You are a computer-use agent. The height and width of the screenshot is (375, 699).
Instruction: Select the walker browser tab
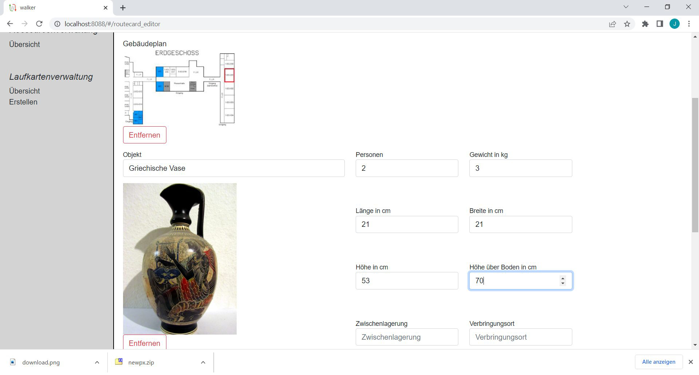pos(58,8)
